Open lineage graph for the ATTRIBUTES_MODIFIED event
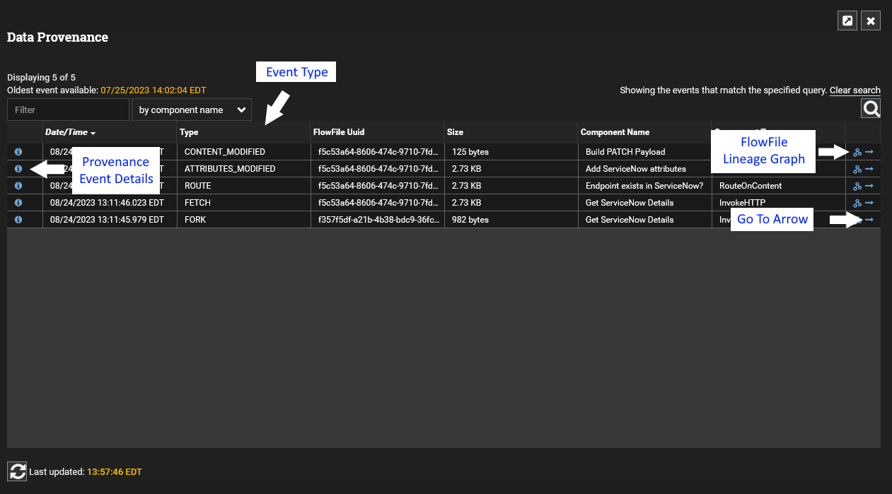This screenshot has width=892, height=494. 857,169
